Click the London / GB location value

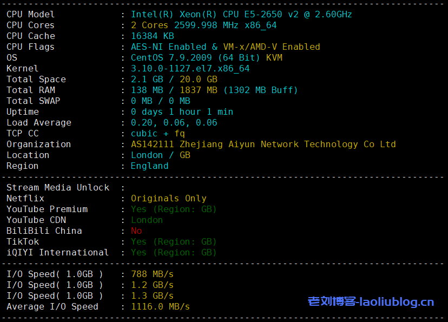pyautogui.click(x=160, y=155)
